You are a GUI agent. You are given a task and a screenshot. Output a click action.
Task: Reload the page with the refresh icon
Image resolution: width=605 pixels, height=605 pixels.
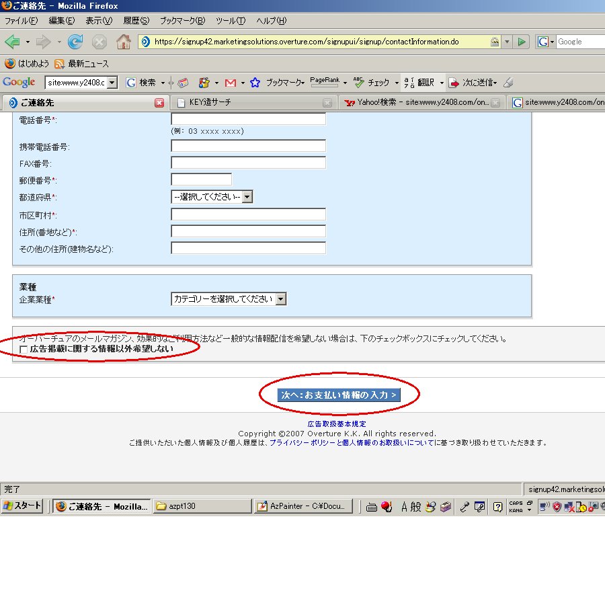tap(75, 42)
